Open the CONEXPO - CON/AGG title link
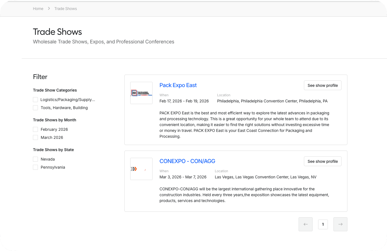 point(187,161)
